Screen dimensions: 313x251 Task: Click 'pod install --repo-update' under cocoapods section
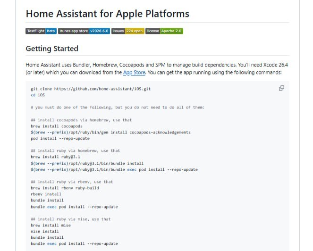coord(60,138)
